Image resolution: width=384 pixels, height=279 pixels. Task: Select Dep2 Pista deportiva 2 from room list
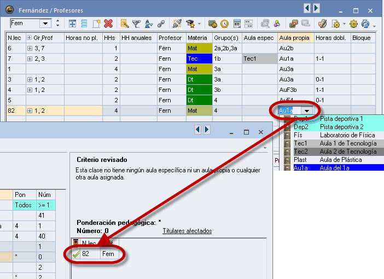(331, 127)
